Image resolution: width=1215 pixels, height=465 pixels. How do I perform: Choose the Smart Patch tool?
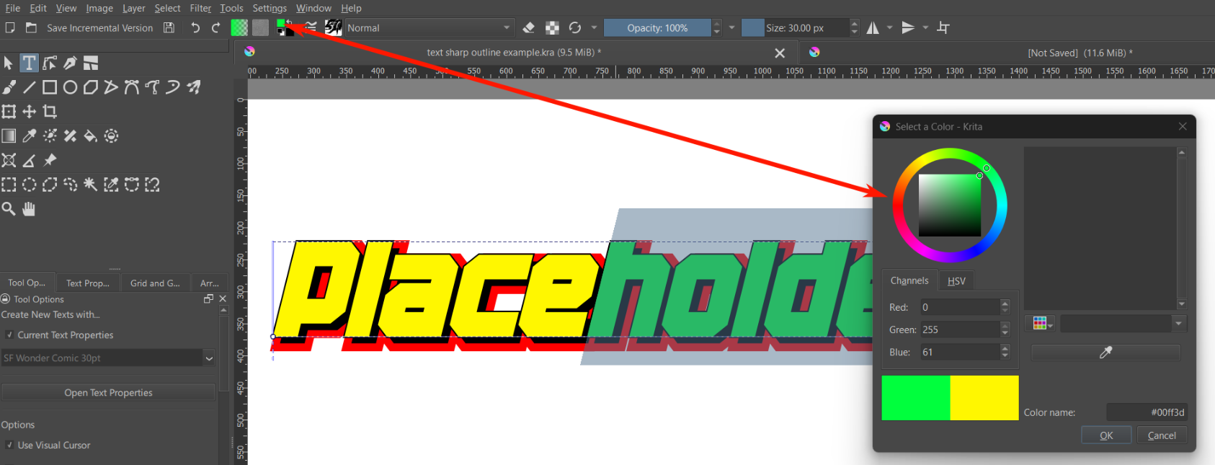[x=70, y=136]
